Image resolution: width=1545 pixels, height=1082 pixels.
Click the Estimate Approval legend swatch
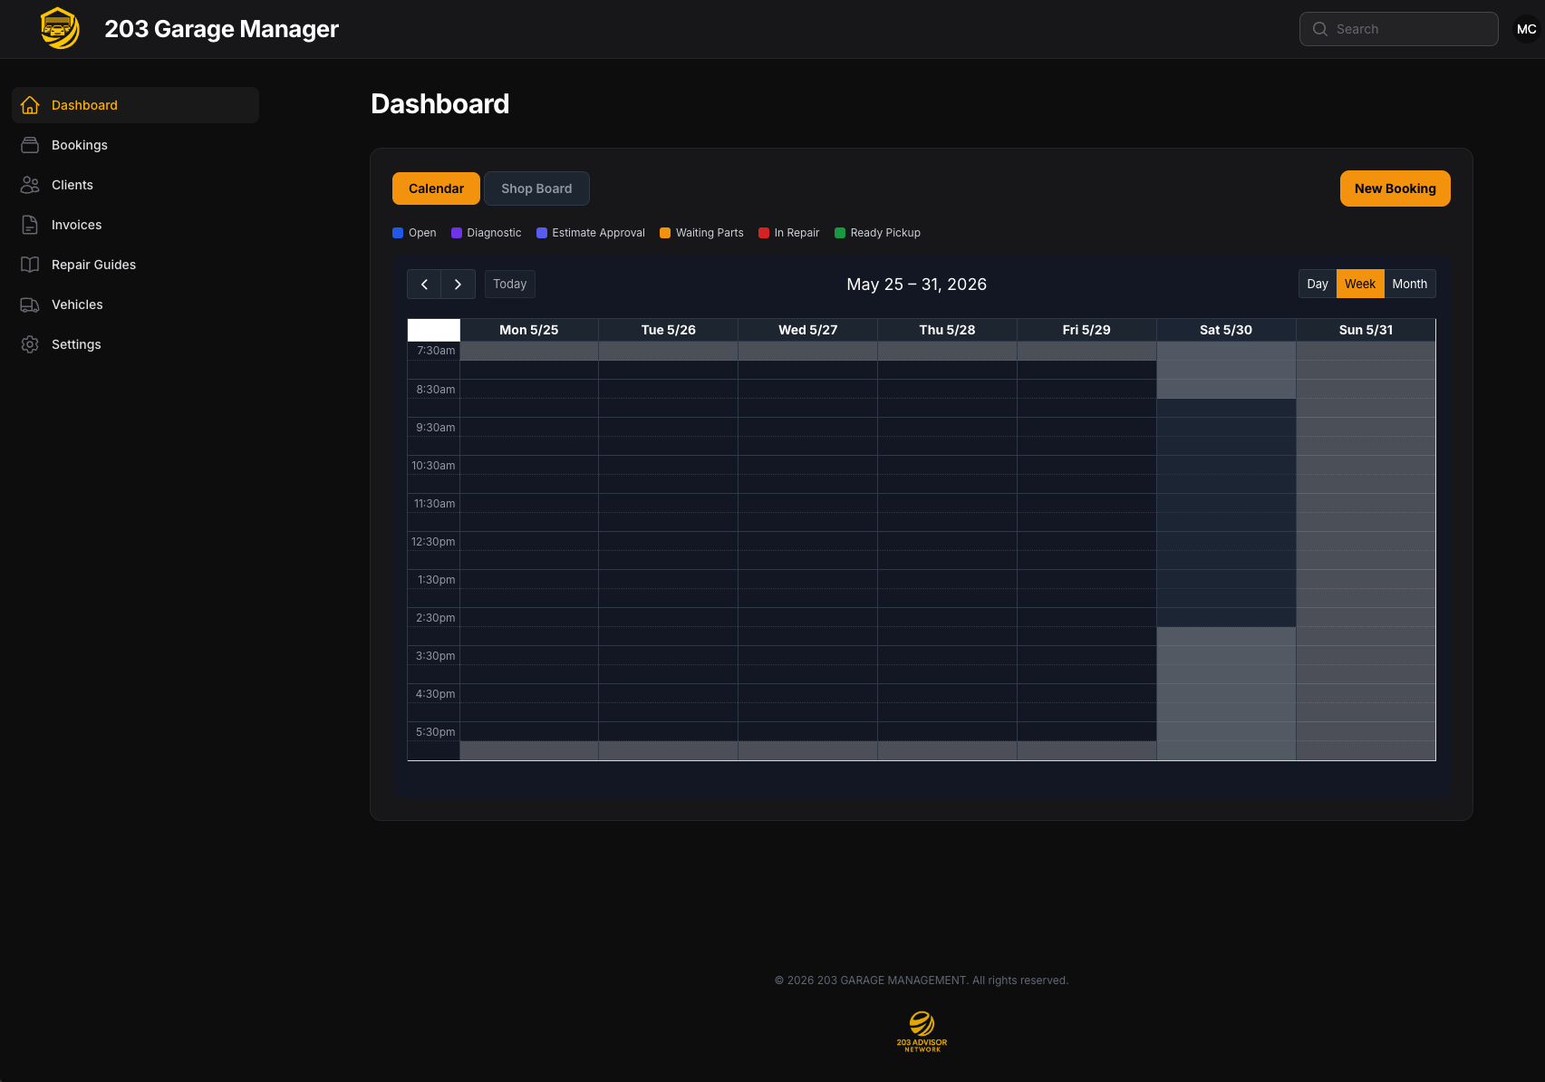coord(542,233)
